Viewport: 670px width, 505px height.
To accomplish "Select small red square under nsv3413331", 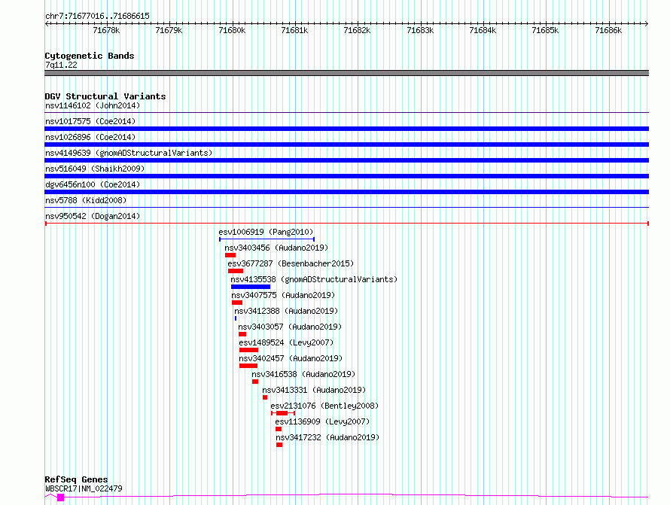I will click(x=265, y=397).
